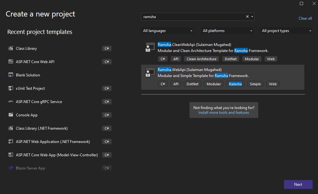Image resolution: width=318 pixels, height=194 pixels.
Task: Open Install more tools and features
Action: click(224, 112)
